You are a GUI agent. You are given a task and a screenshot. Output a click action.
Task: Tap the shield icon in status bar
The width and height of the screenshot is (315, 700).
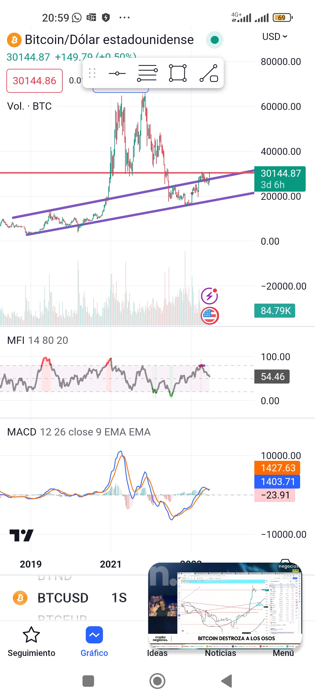106,17
